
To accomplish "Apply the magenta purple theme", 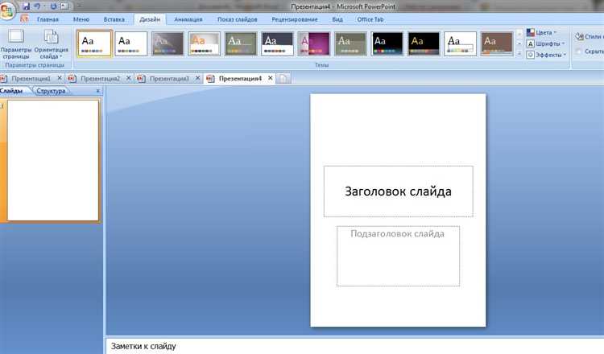I will (x=314, y=43).
